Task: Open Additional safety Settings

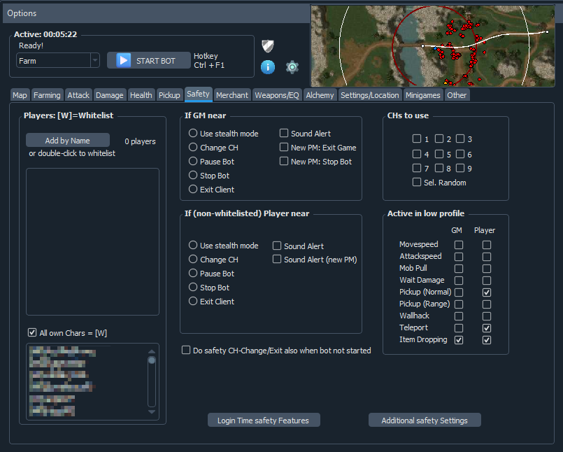Action: (x=425, y=421)
